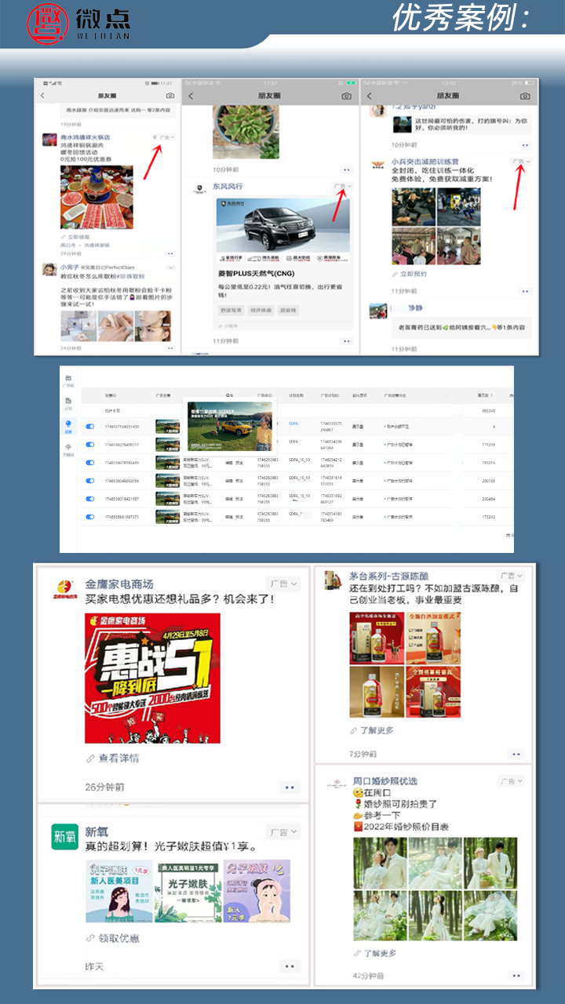Tap the back arrow in the right Moments screen
565x1004 pixels.
click(370, 96)
